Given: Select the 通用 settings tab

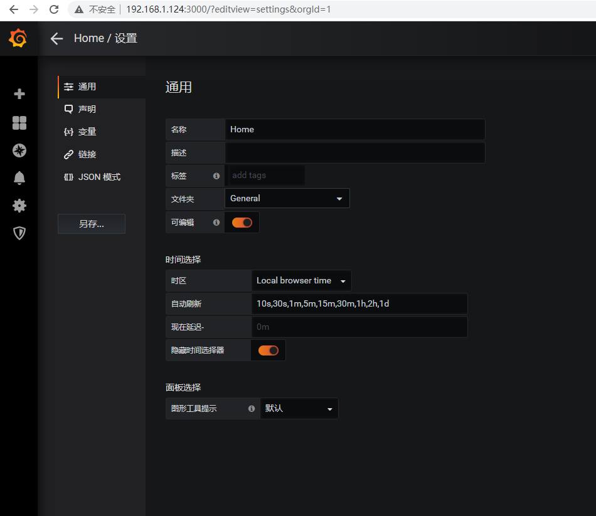Looking at the screenshot, I should 102,87.
